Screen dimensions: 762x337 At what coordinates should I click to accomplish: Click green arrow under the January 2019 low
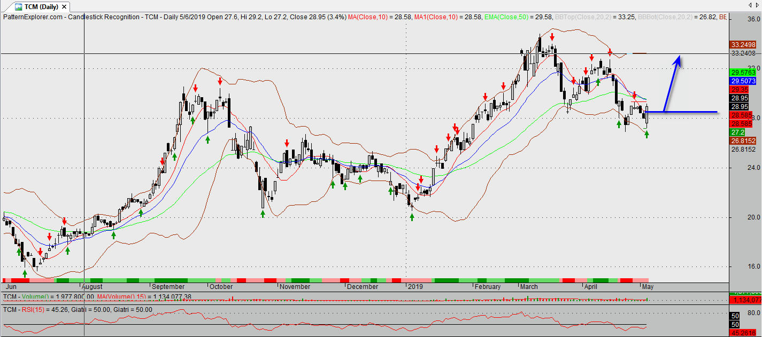412,217
